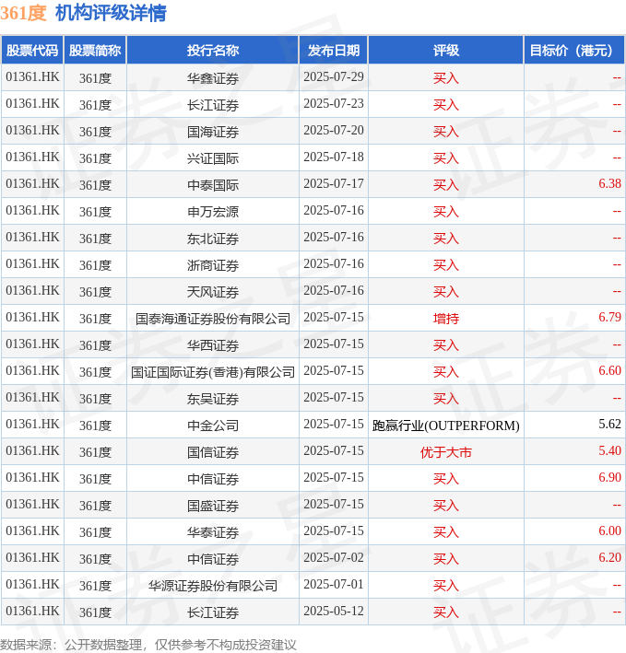Click target price 6.90
Image resolution: width=626 pixels, height=653 pixels.
click(609, 477)
